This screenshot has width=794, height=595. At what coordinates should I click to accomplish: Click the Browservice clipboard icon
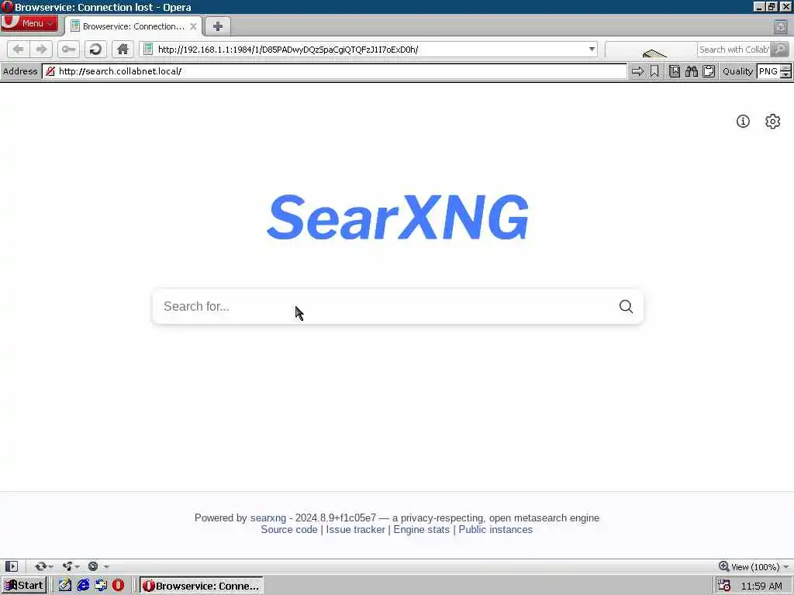[709, 71]
